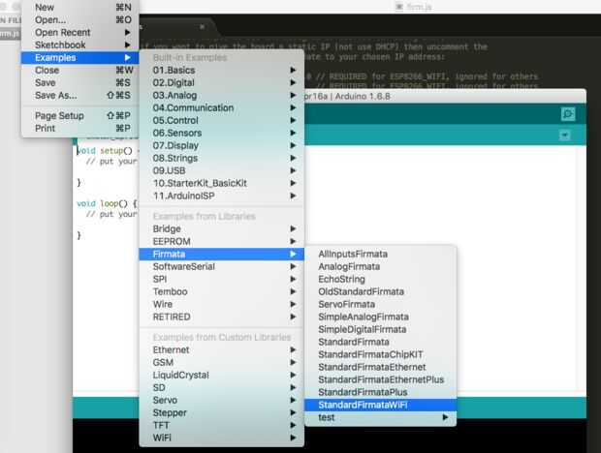This screenshot has height=453, width=601.
Task: Open the SoftwareSerial library examples
Action: [x=222, y=267]
